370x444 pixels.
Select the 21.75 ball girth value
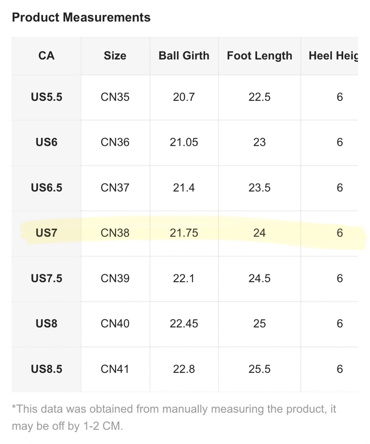tap(184, 233)
